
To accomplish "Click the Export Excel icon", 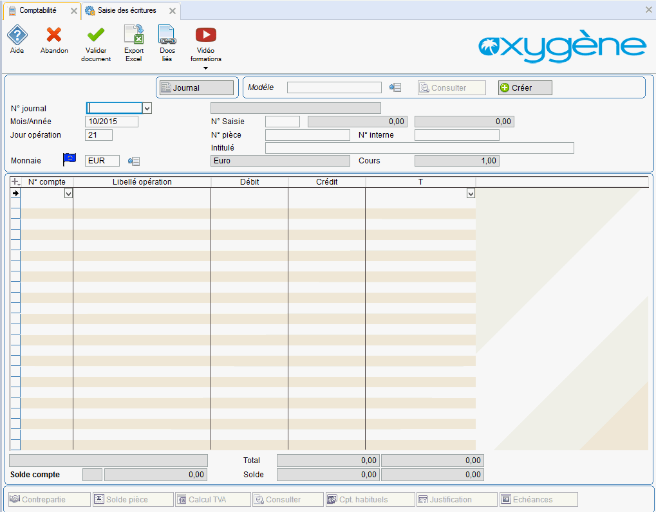I will click(134, 35).
